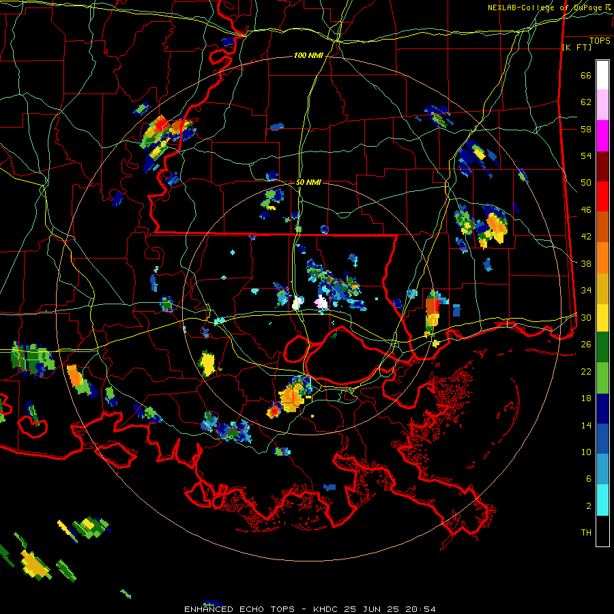614x614 pixels.
Task: Click legend value 14
Action: click(x=586, y=425)
